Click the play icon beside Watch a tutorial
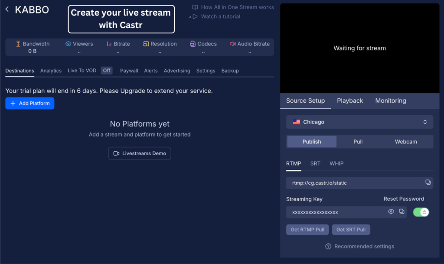This screenshot has width=444, height=264. coord(195,17)
